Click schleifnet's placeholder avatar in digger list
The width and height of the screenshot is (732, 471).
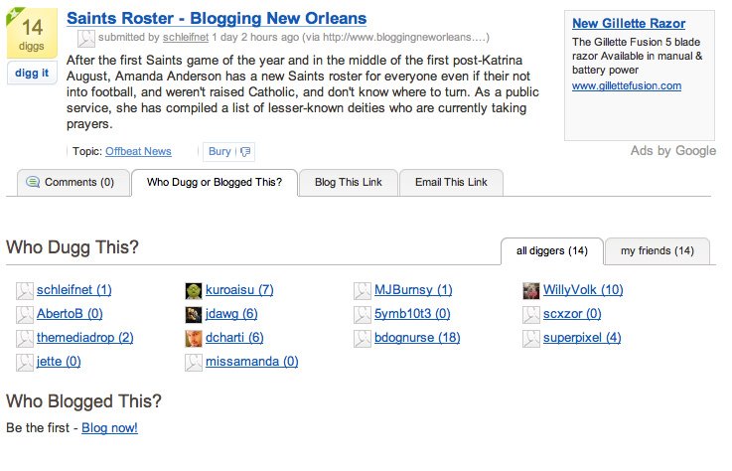coord(25,291)
